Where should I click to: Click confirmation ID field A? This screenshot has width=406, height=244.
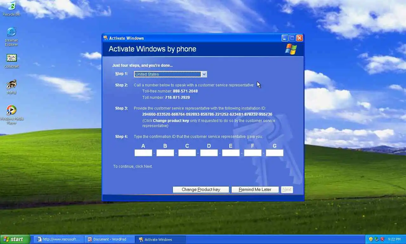[x=143, y=153]
